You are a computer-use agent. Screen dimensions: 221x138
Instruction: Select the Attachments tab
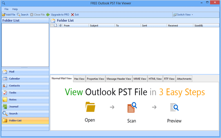(x=184, y=79)
